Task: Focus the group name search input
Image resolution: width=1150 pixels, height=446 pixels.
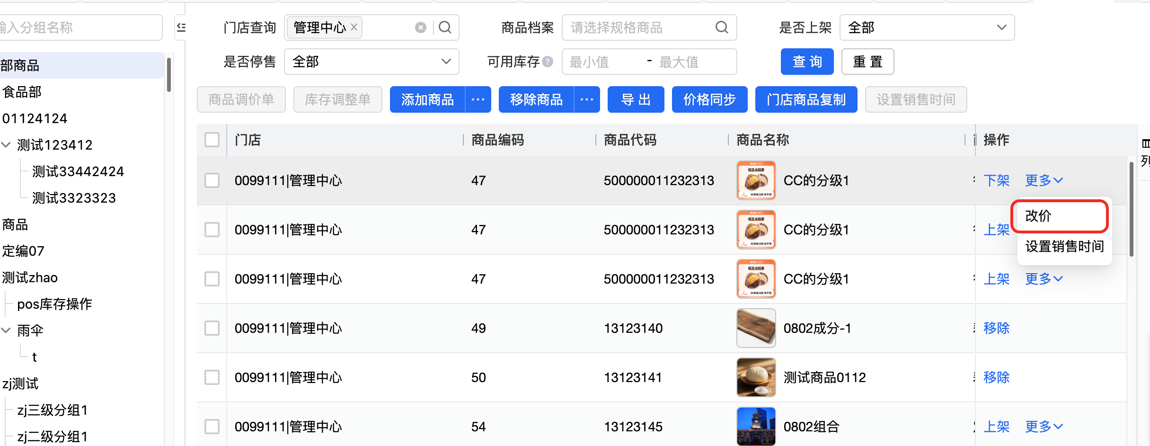Action: (x=80, y=27)
